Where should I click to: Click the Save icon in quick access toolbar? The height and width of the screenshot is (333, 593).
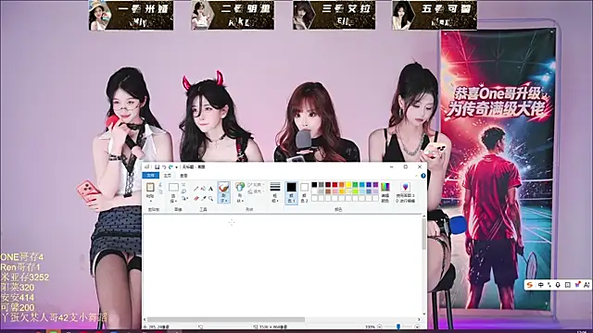157,166
